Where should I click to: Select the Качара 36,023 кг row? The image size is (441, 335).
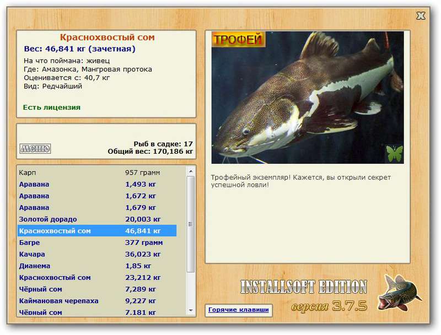[x=97, y=254]
